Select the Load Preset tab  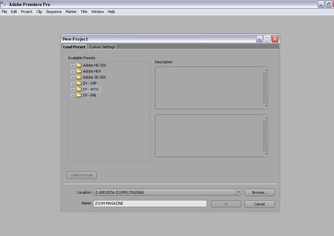pyautogui.click(x=74, y=47)
